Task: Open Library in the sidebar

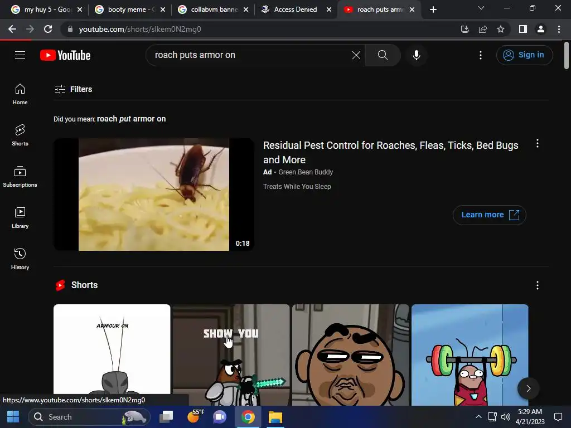Action: click(x=20, y=218)
